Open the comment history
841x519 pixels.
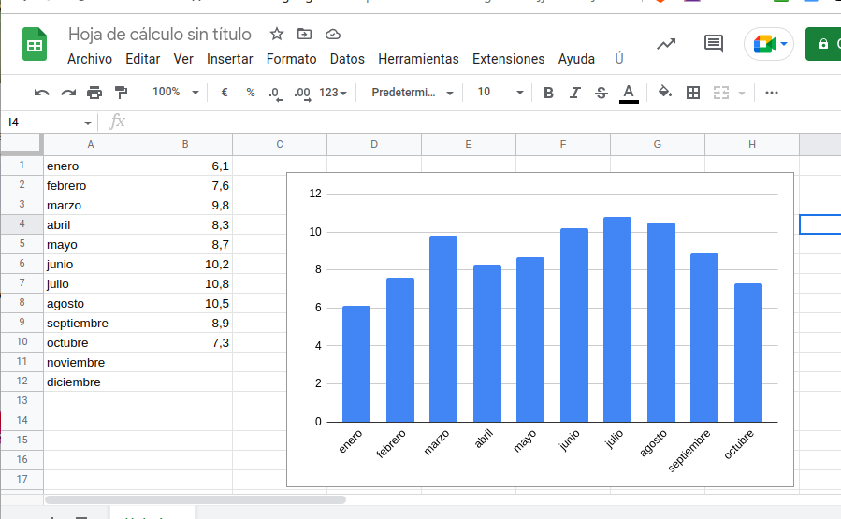(714, 43)
